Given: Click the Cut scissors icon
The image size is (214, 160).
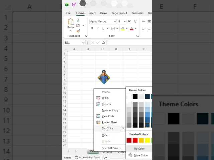Looking at the screenshot, I should pos(78,20).
